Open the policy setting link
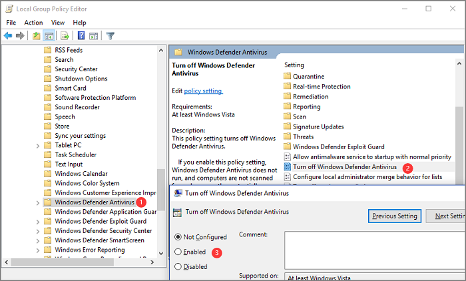Viewport: 466px width, 281px height. coord(203,91)
